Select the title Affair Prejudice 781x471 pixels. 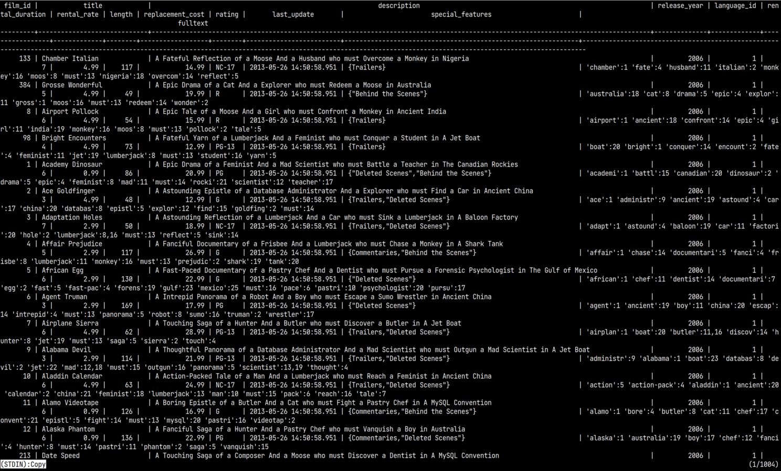[72, 244]
